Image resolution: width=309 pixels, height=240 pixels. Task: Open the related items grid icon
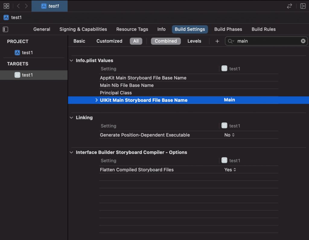(6, 6)
